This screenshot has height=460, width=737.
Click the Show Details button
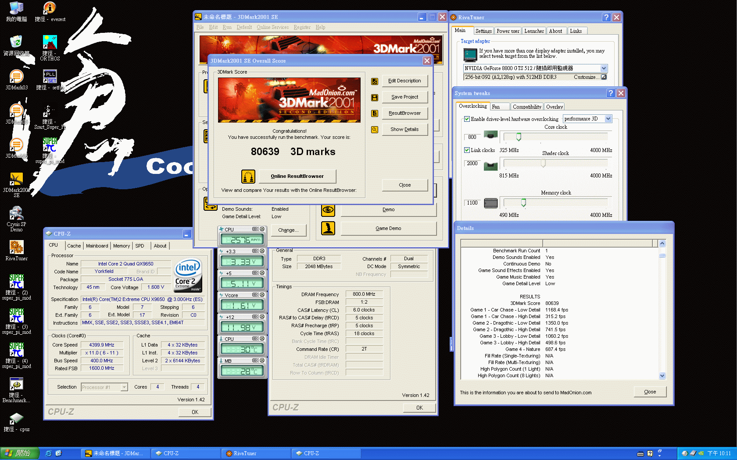tap(404, 130)
